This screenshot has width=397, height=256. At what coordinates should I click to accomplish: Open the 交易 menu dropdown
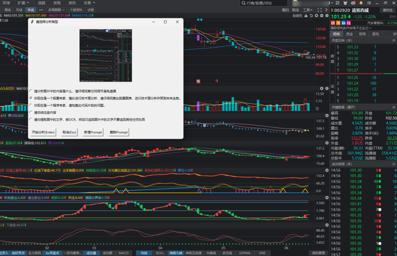[89, 3]
